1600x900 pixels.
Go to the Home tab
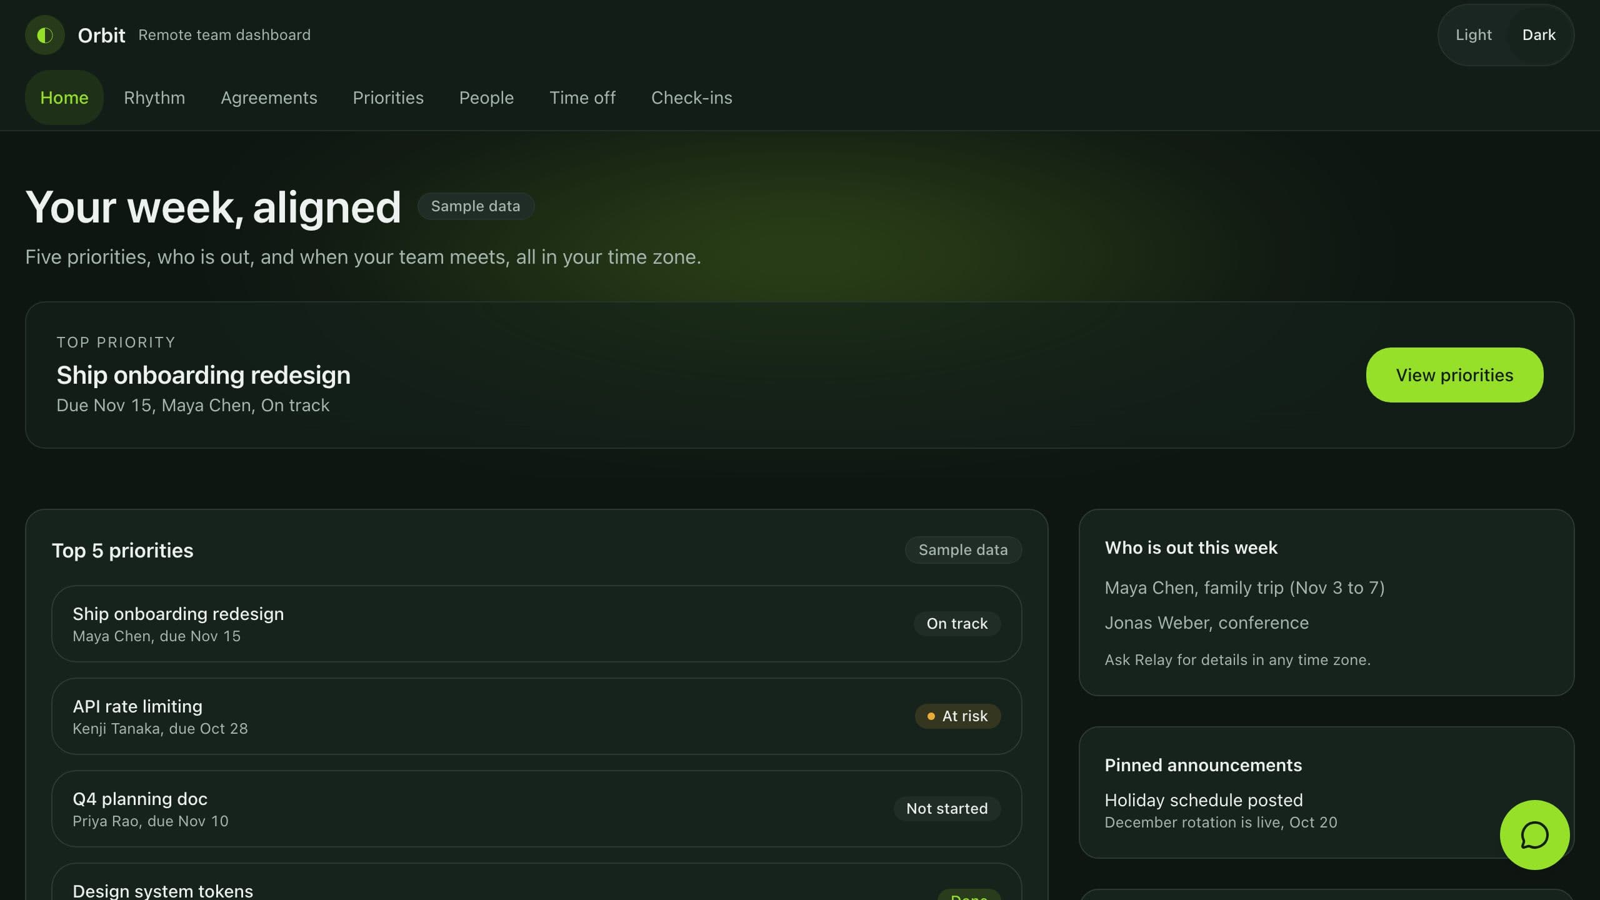click(x=64, y=97)
